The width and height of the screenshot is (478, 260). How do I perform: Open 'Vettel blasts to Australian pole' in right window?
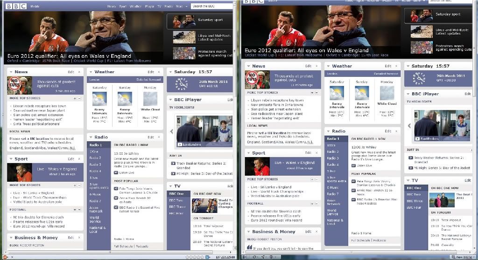coord(275,196)
